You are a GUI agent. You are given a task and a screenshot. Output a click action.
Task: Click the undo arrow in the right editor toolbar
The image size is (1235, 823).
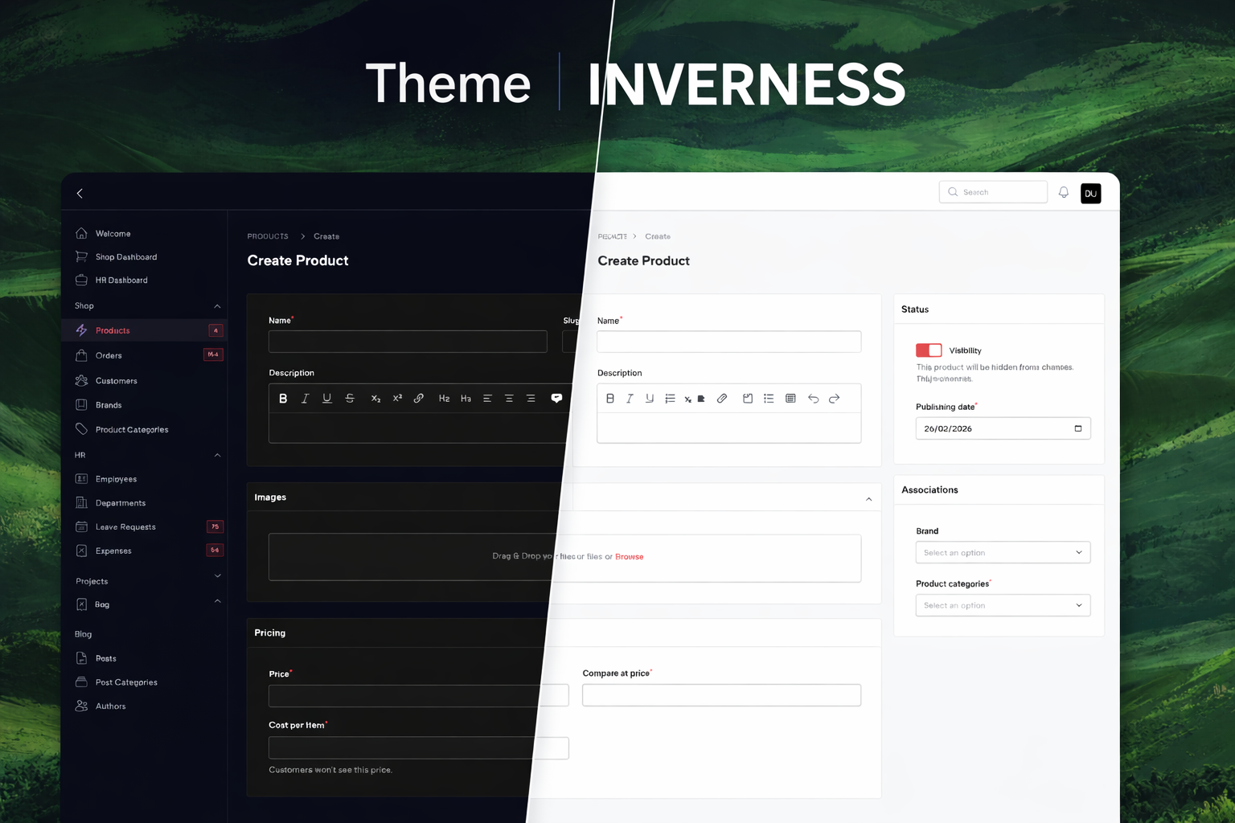pyautogui.click(x=813, y=398)
